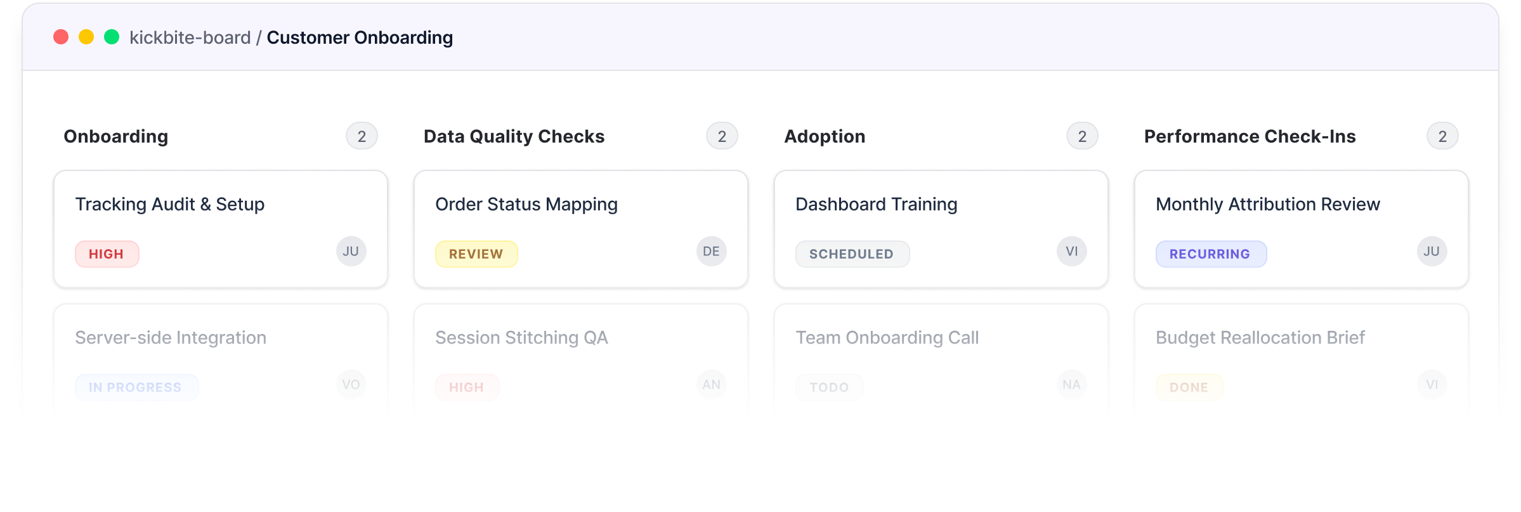This screenshot has width=1521, height=512.
Task: Click the JU avatar on Tracking Audit card
Action: tap(351, 252)
